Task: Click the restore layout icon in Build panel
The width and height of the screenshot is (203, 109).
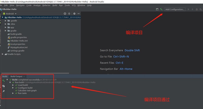Action: (4, 86)
